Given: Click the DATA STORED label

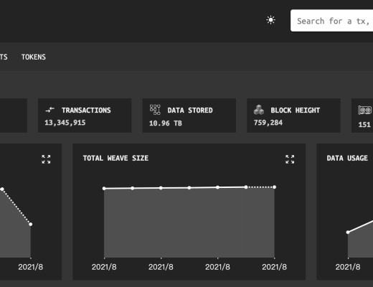Looking at the screenshot, I should click(190, 110).
